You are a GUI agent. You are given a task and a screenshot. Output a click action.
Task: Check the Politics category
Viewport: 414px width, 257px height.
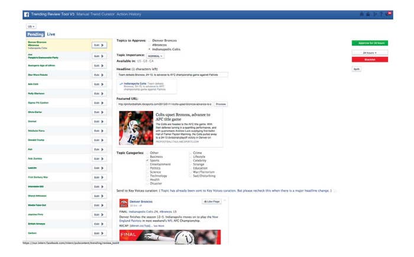pos(147,168)
